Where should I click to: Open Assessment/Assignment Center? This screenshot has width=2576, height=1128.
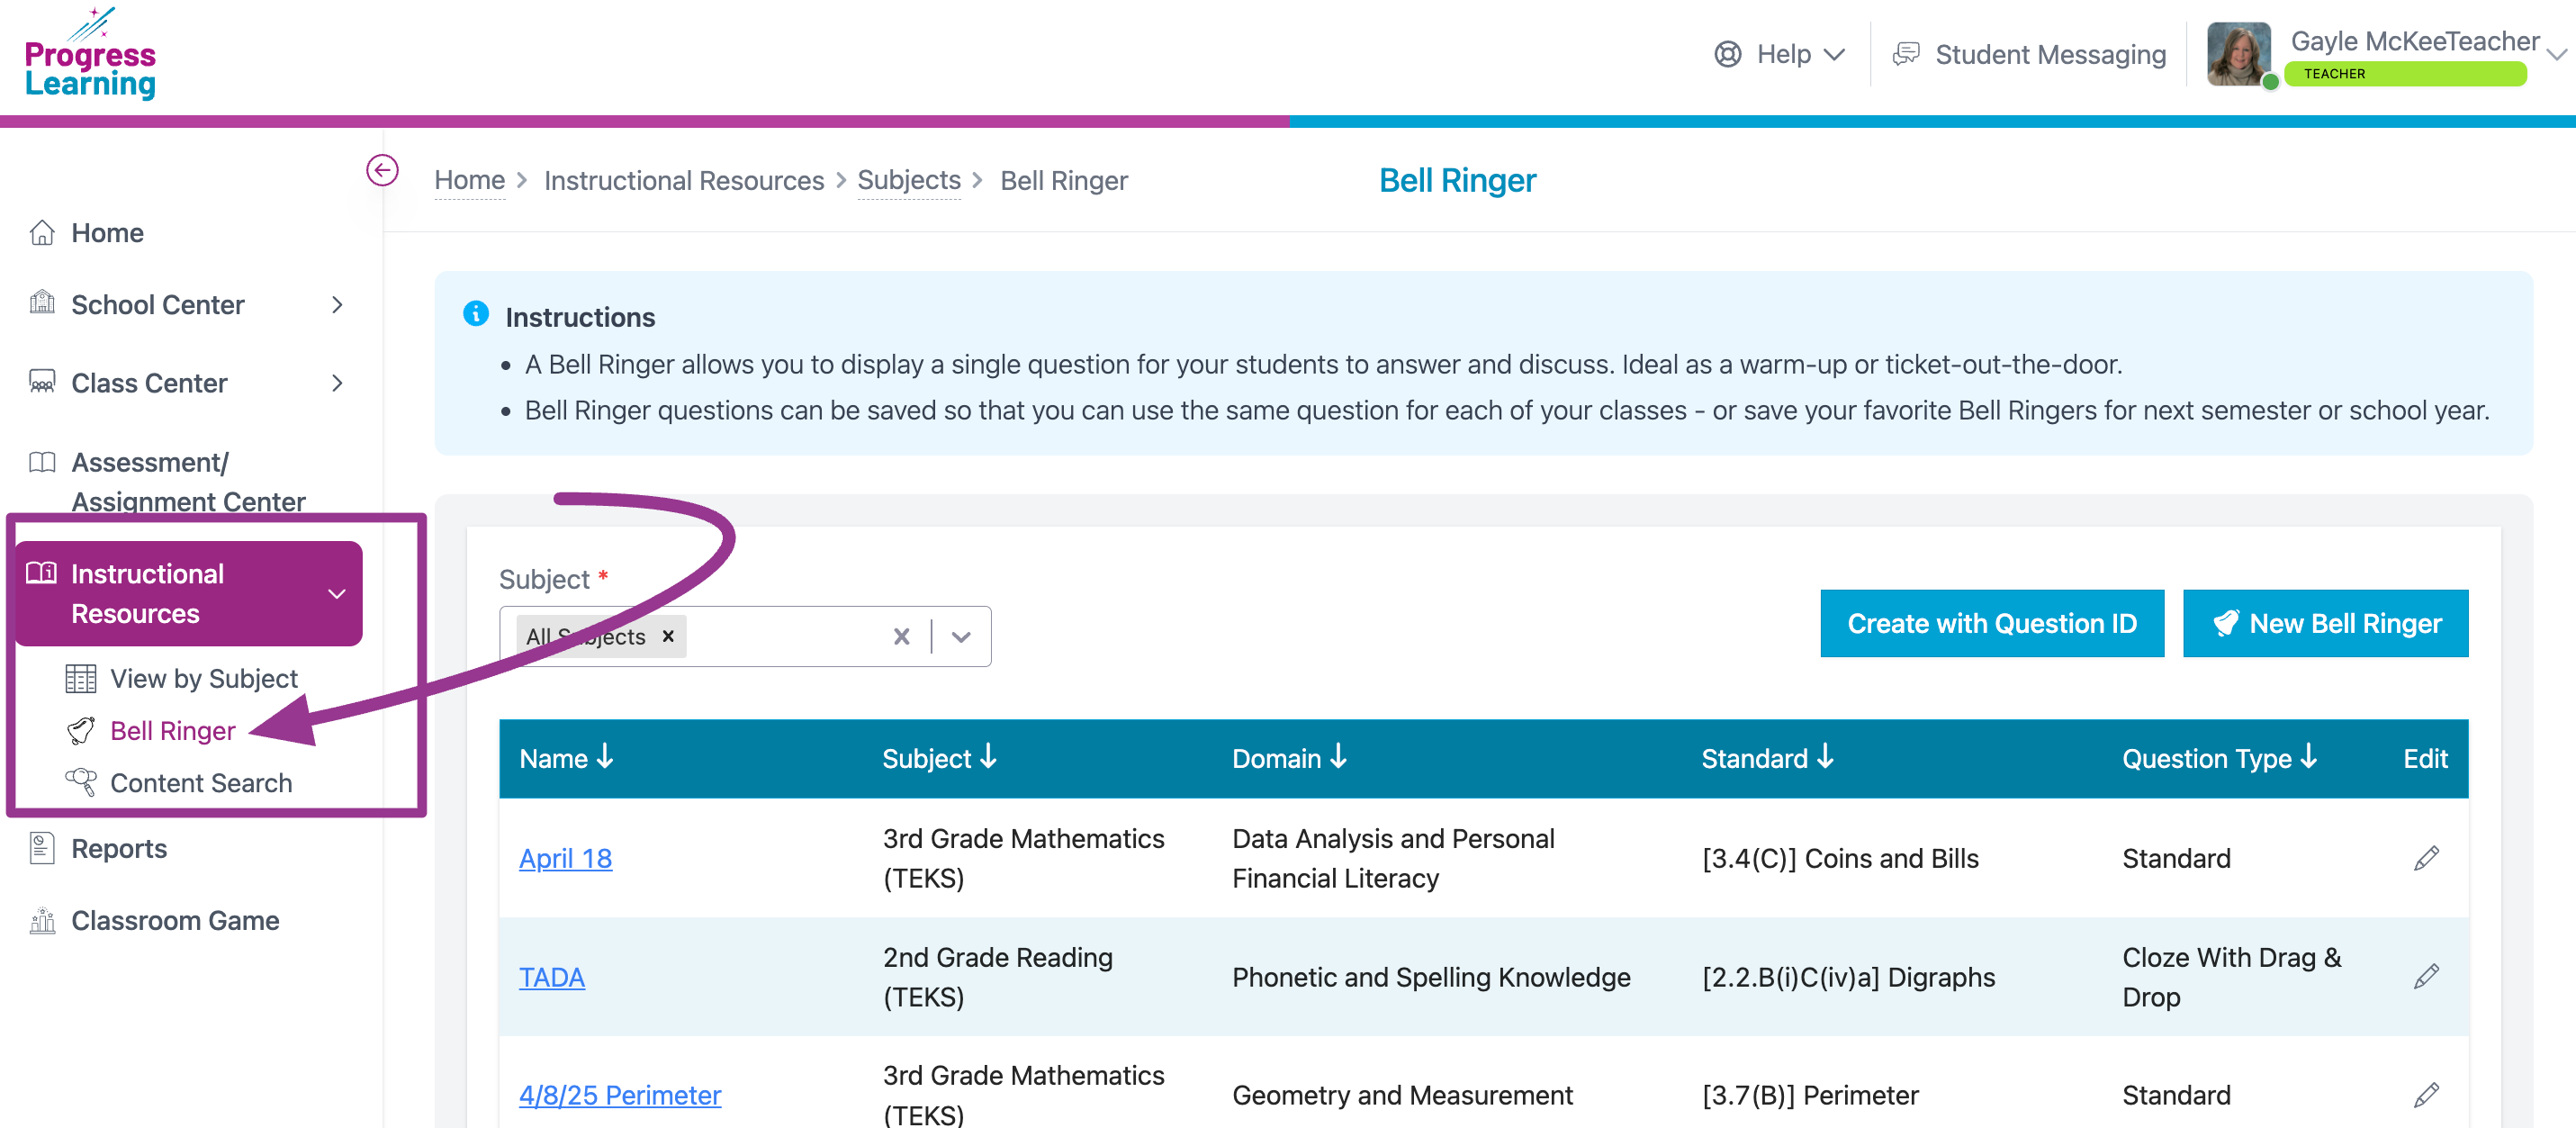tap(188, 482)
